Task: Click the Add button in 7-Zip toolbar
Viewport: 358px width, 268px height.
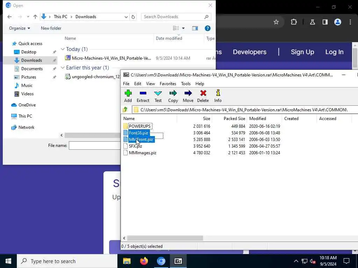Action: click(128, 96)
